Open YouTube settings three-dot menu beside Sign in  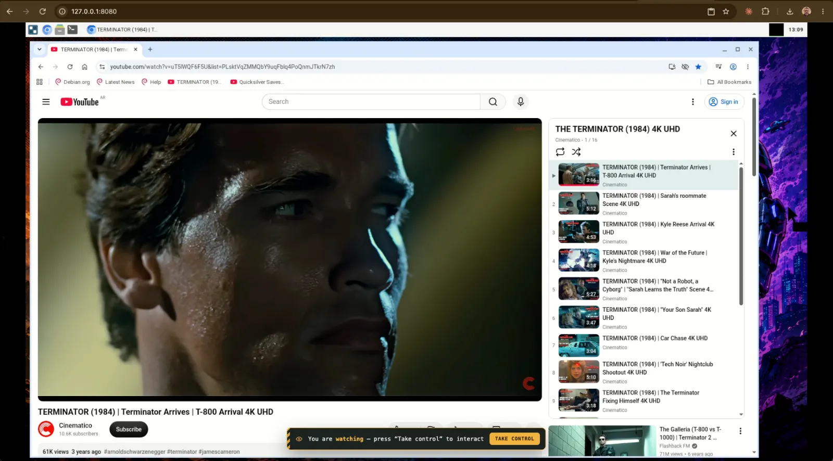[x=693, y=102]
